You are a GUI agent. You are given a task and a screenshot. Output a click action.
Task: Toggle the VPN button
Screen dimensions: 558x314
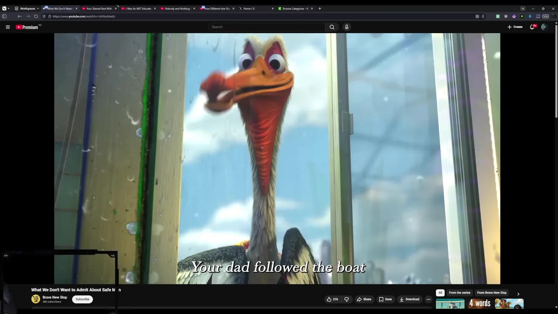(545, 16)
